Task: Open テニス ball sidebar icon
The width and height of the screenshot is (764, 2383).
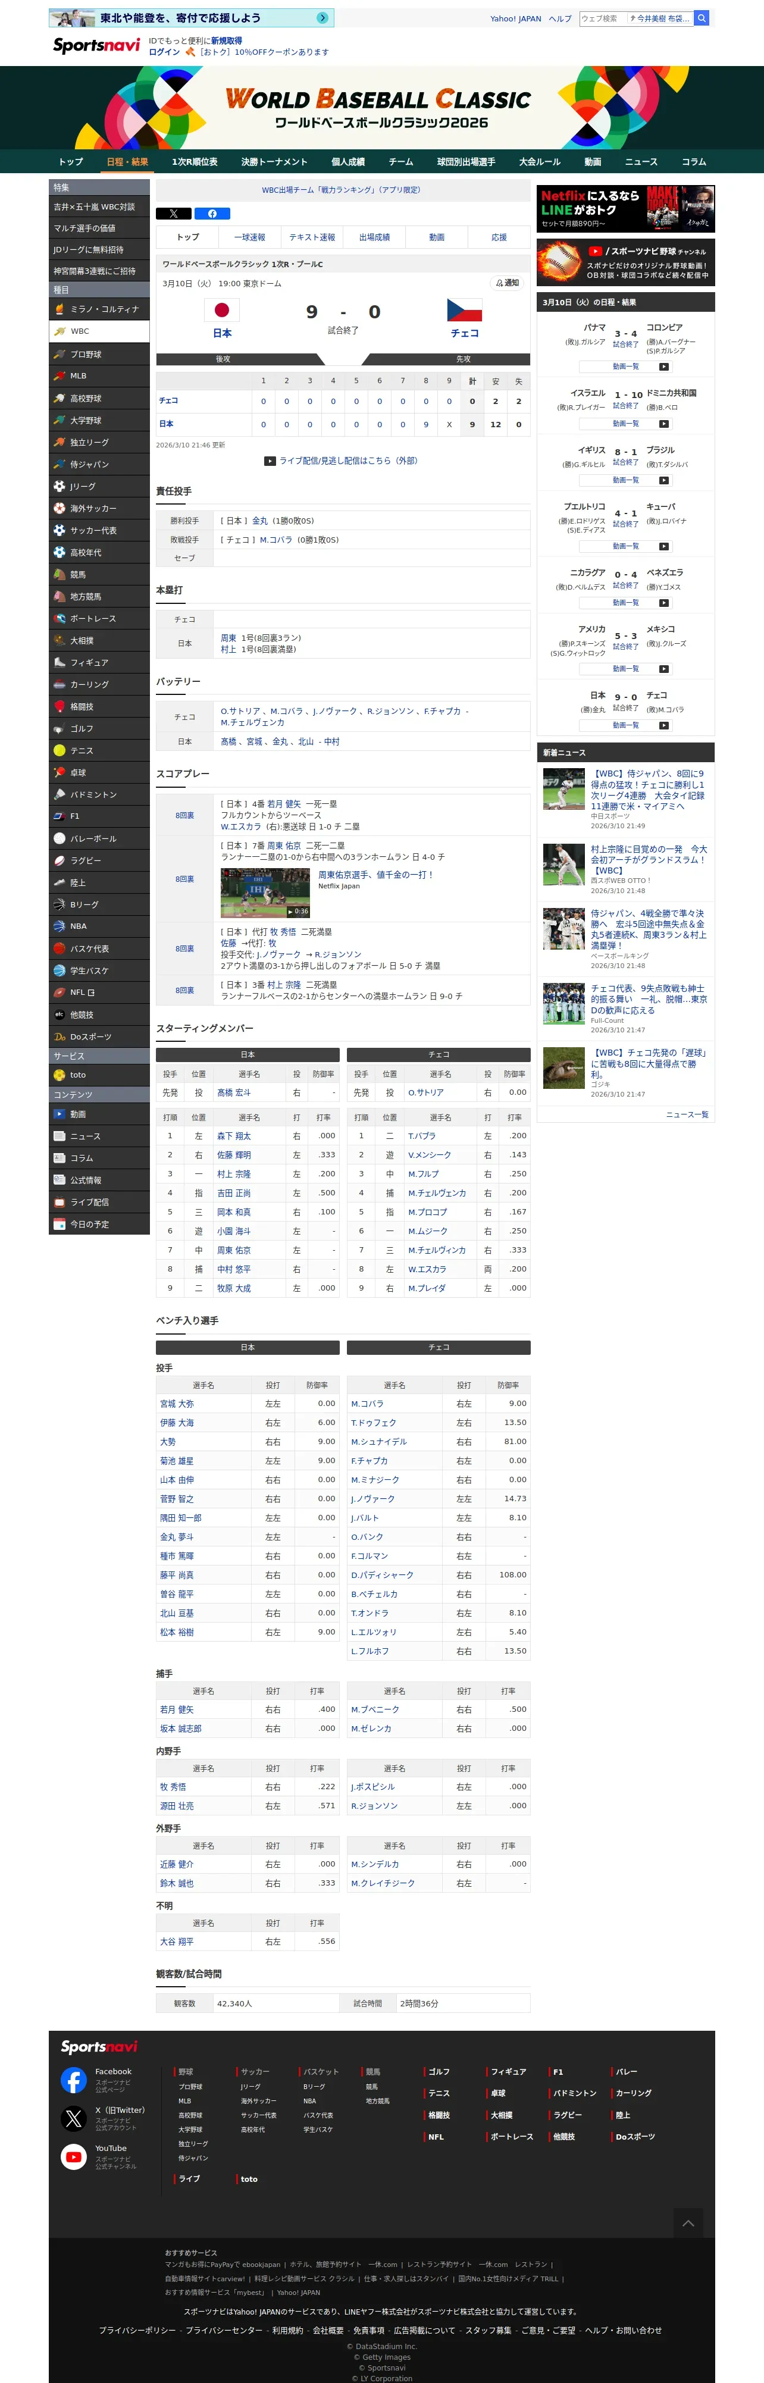Action: tap(60, 750)
